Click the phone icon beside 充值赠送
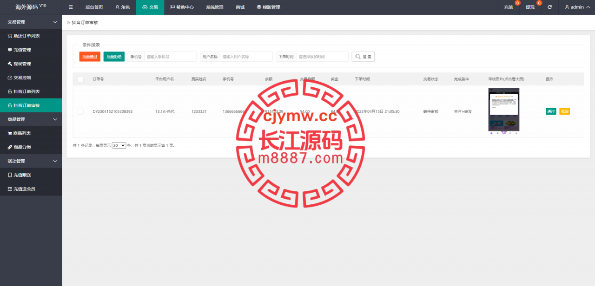 point(10,175)
